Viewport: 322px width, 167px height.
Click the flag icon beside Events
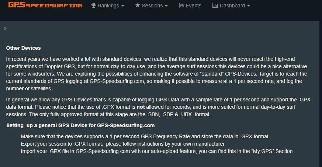pos(181,6)
